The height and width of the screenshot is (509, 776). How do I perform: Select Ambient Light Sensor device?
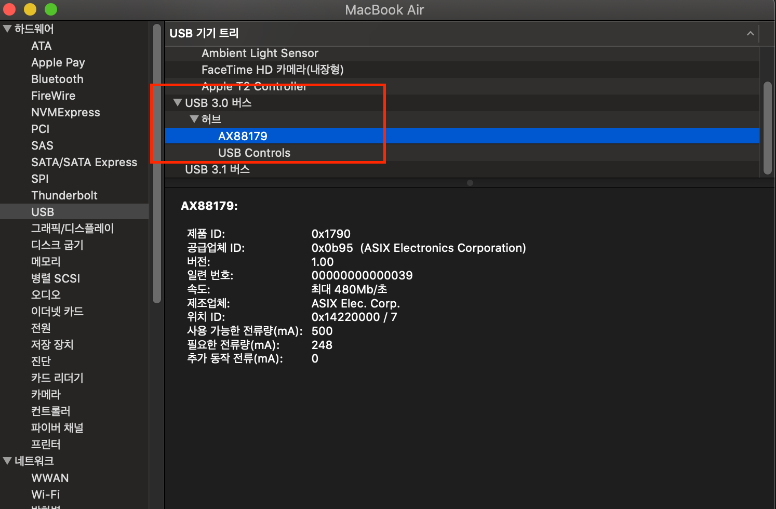(x=462, y=53)
